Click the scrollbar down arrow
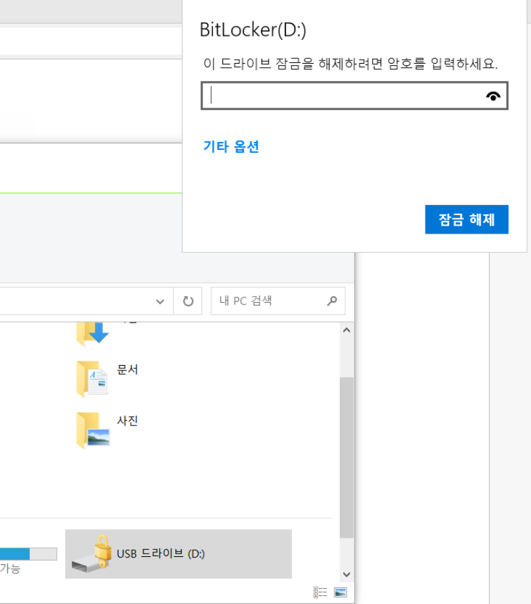Screen dimensions: 531x604 (x=346, y=575)
